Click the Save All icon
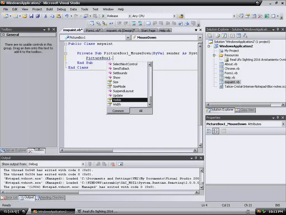 pos(38,16)
